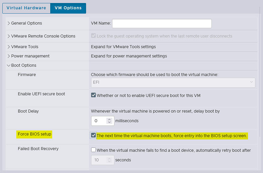Expand the VMware Tools section
Screen dimensions: 263x173
point(9,47)
